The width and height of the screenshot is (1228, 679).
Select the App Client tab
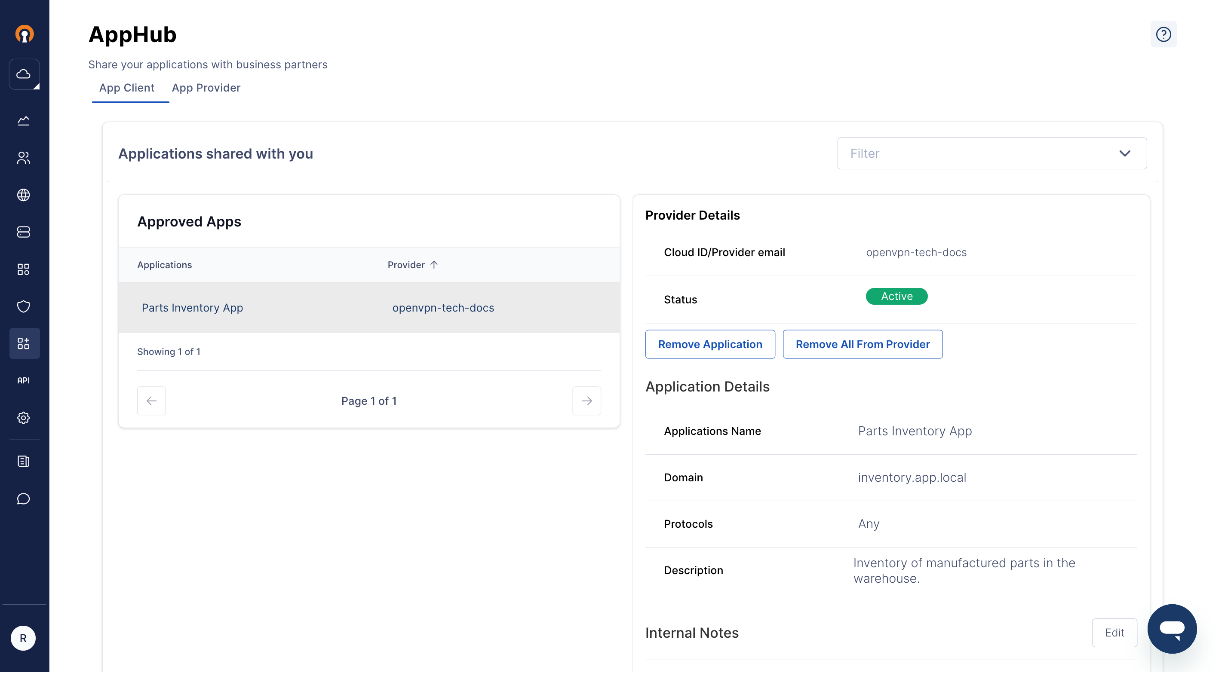point(126,88)
